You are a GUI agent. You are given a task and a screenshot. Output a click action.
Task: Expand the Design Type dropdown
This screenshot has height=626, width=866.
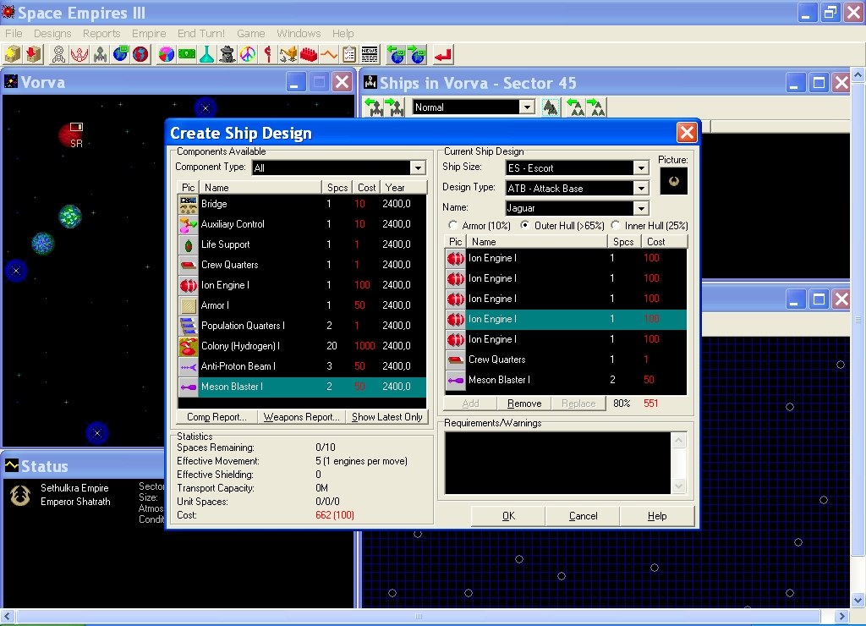pos(640,189)
